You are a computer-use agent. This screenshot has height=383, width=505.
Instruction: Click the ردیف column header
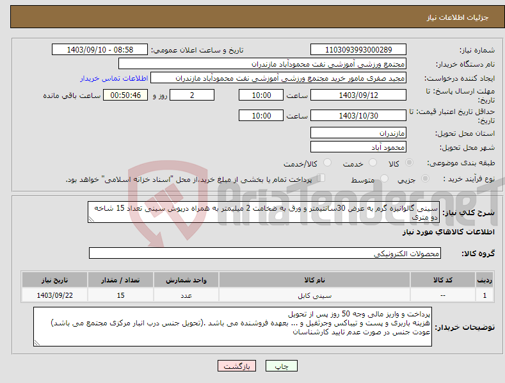(x=485, y=280)
